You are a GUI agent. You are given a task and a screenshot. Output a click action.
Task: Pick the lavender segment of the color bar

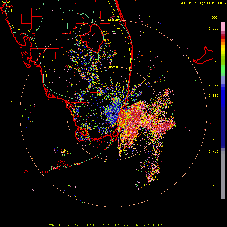tap(223, 80)
